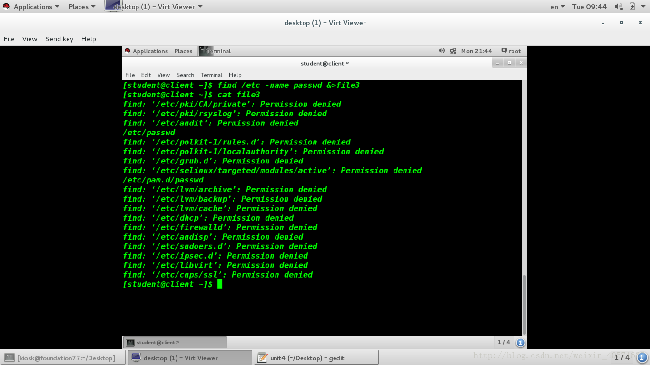Image resolution: width=650 pixels, height=365 pixels.
Task: Click the terminal prompt cursor line
Action: click(x=172, y=284)
